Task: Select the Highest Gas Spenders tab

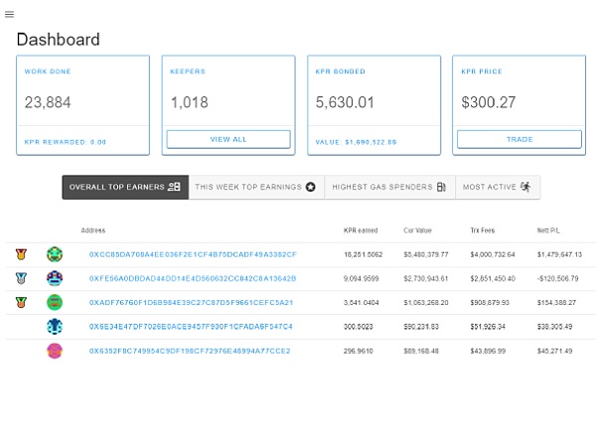Action: click(389, 187)
